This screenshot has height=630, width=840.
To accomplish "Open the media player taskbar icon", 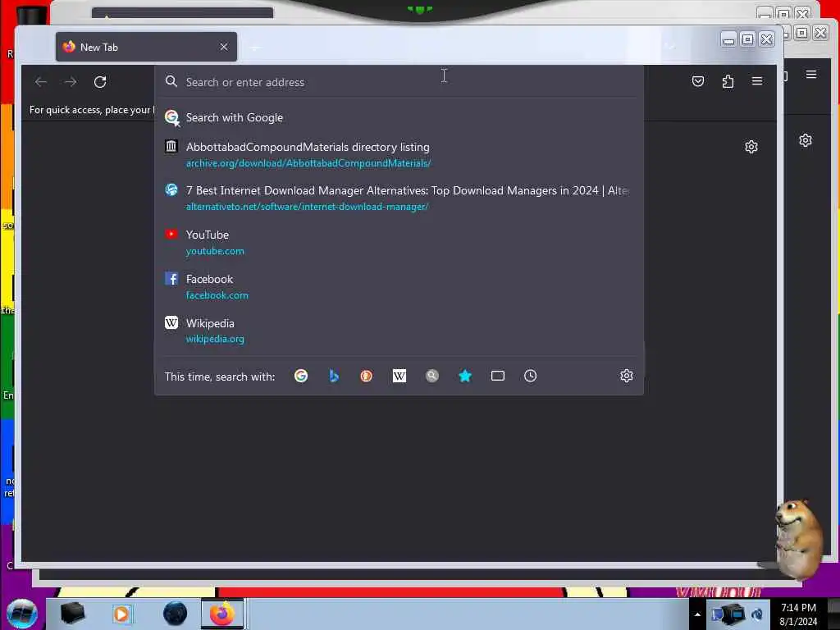I will coord(121,614).
